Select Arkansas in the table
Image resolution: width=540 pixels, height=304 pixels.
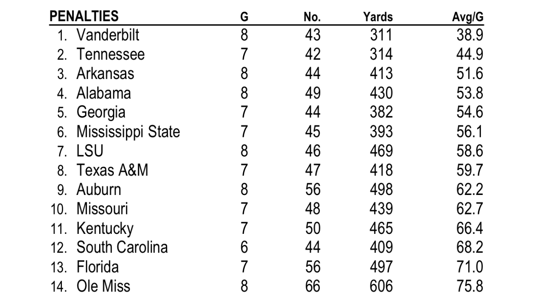105,74
